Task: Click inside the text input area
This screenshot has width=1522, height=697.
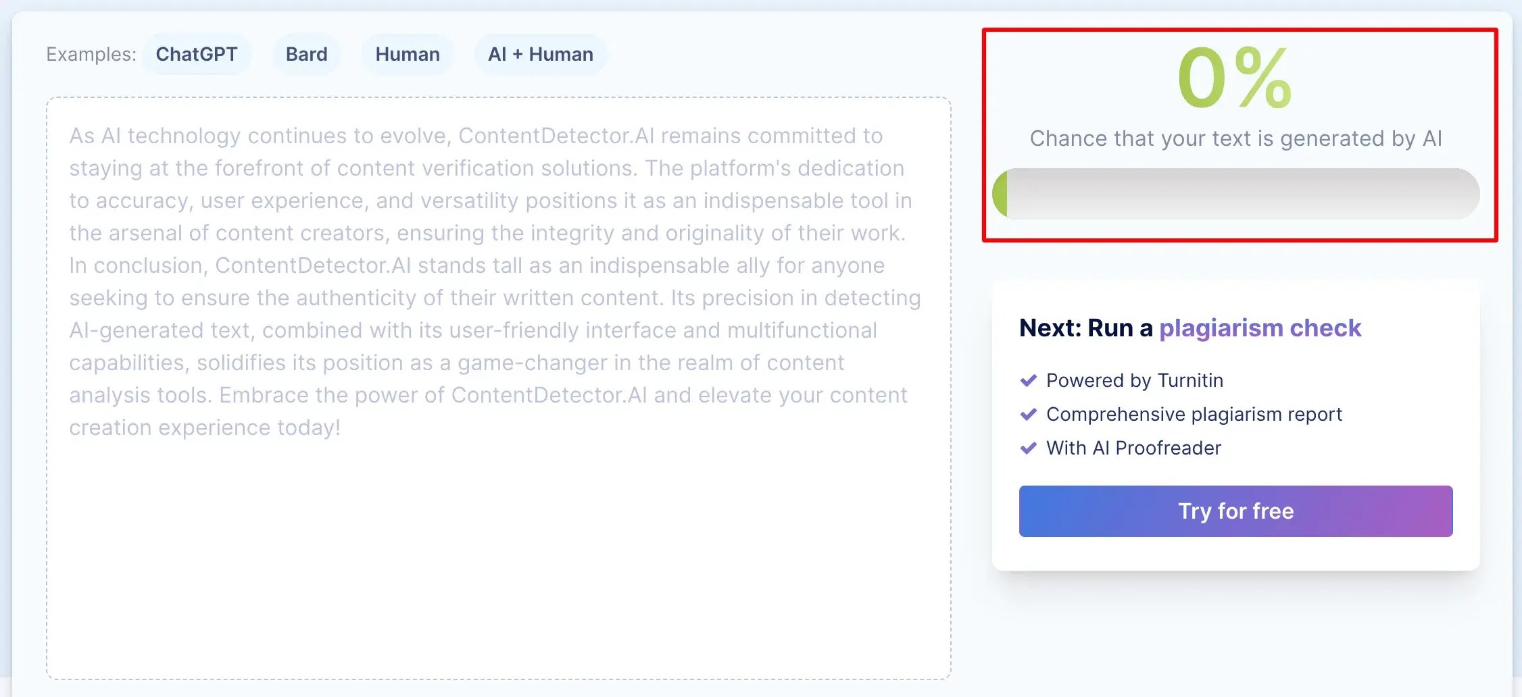Action: coord(499,388)
